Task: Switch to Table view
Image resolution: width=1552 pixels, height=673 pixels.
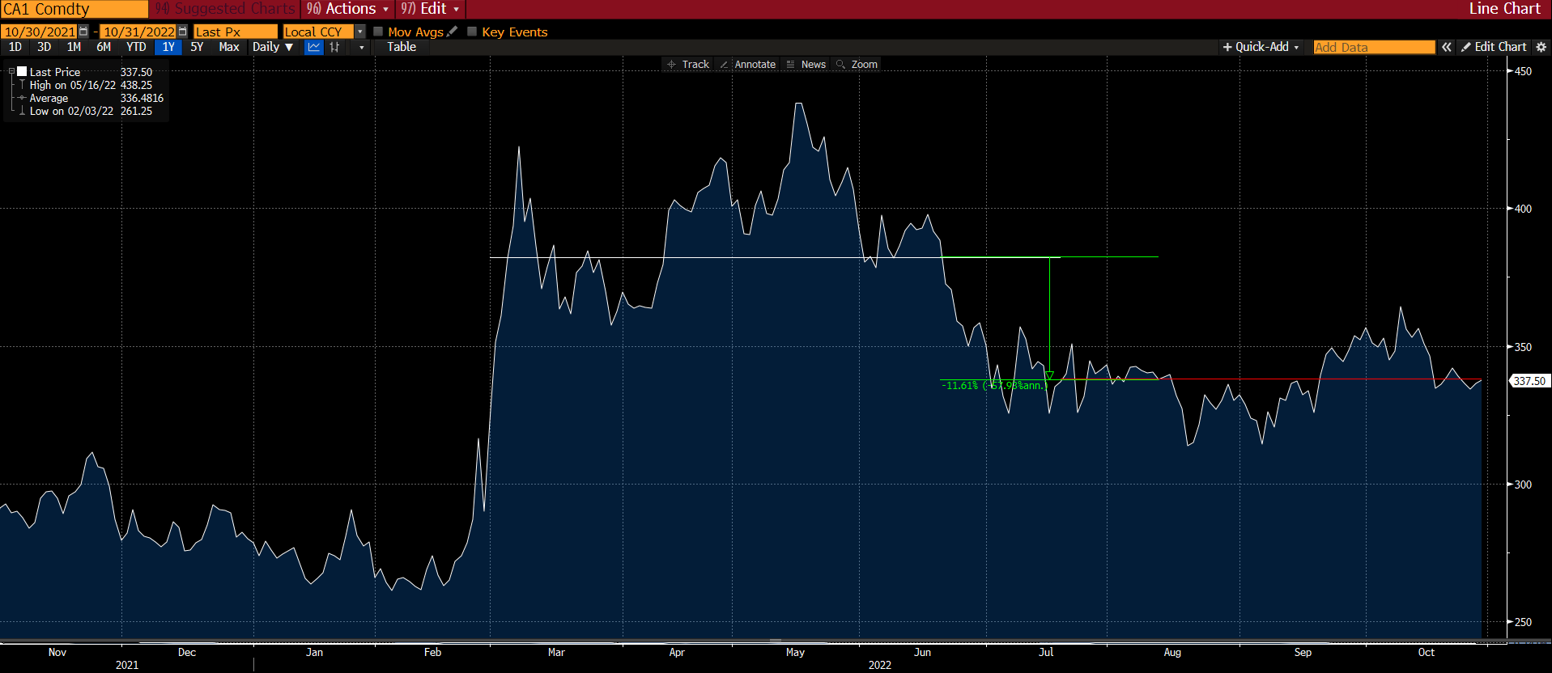Action: pyautogui.click(x=401, y=47)
